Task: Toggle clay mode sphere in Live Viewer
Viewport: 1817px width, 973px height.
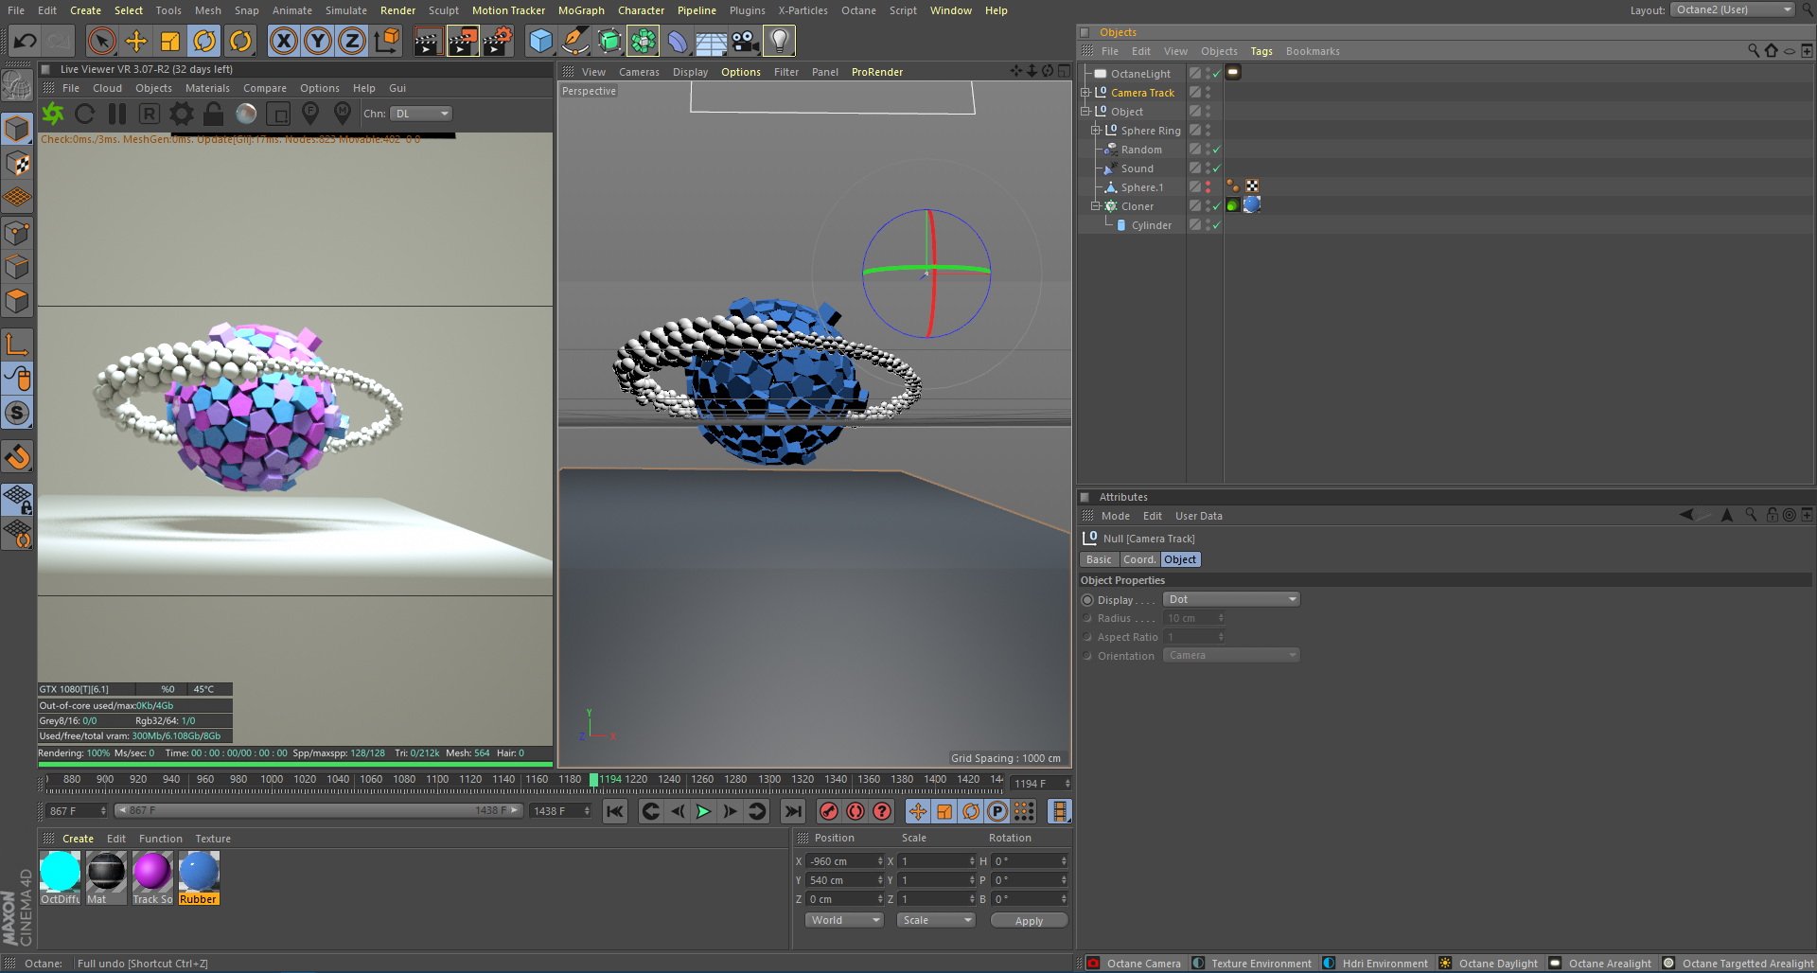Action: pyautogui.click(x=246, y=114)
